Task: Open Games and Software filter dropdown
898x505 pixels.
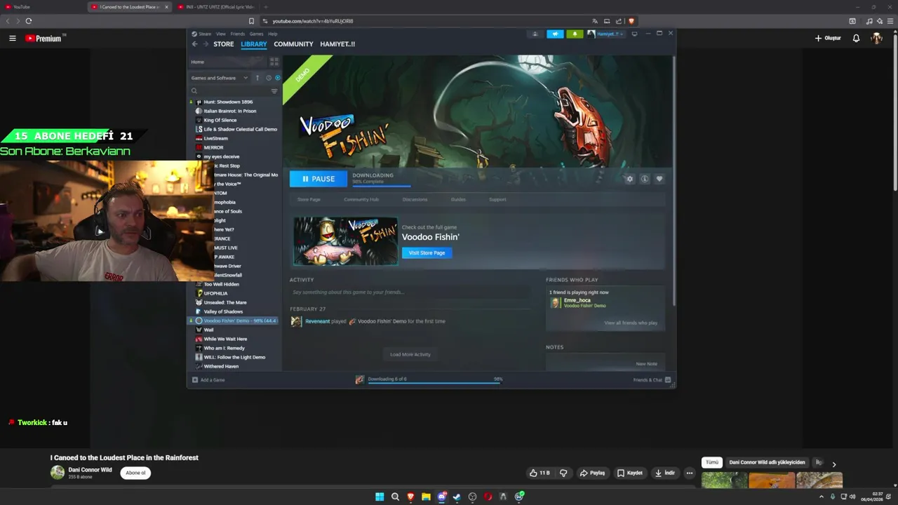Action: [x=220, y=78]
